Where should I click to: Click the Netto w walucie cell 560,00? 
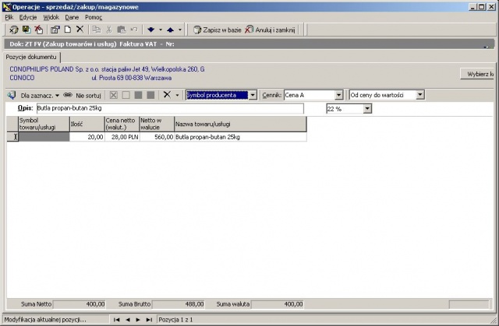tap(157, 137)
